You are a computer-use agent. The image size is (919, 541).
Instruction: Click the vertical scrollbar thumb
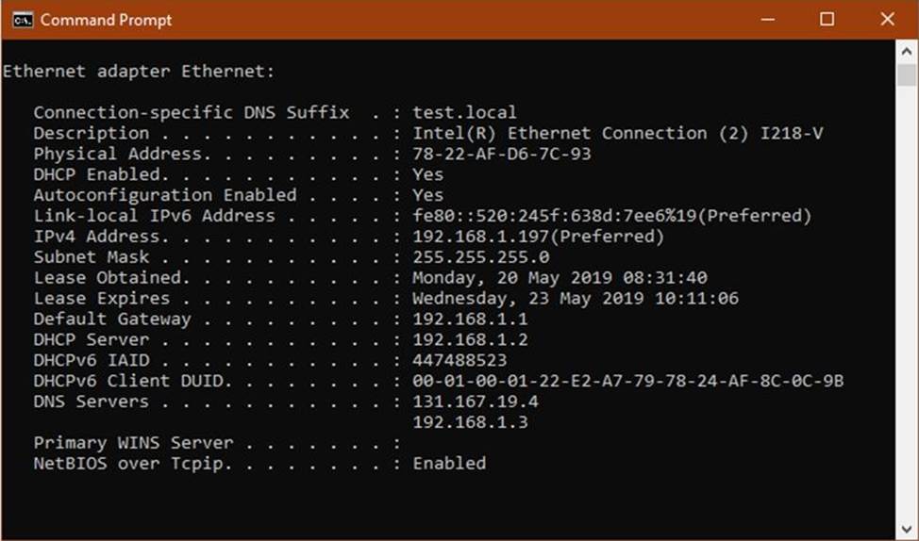[x=907, y=75]
